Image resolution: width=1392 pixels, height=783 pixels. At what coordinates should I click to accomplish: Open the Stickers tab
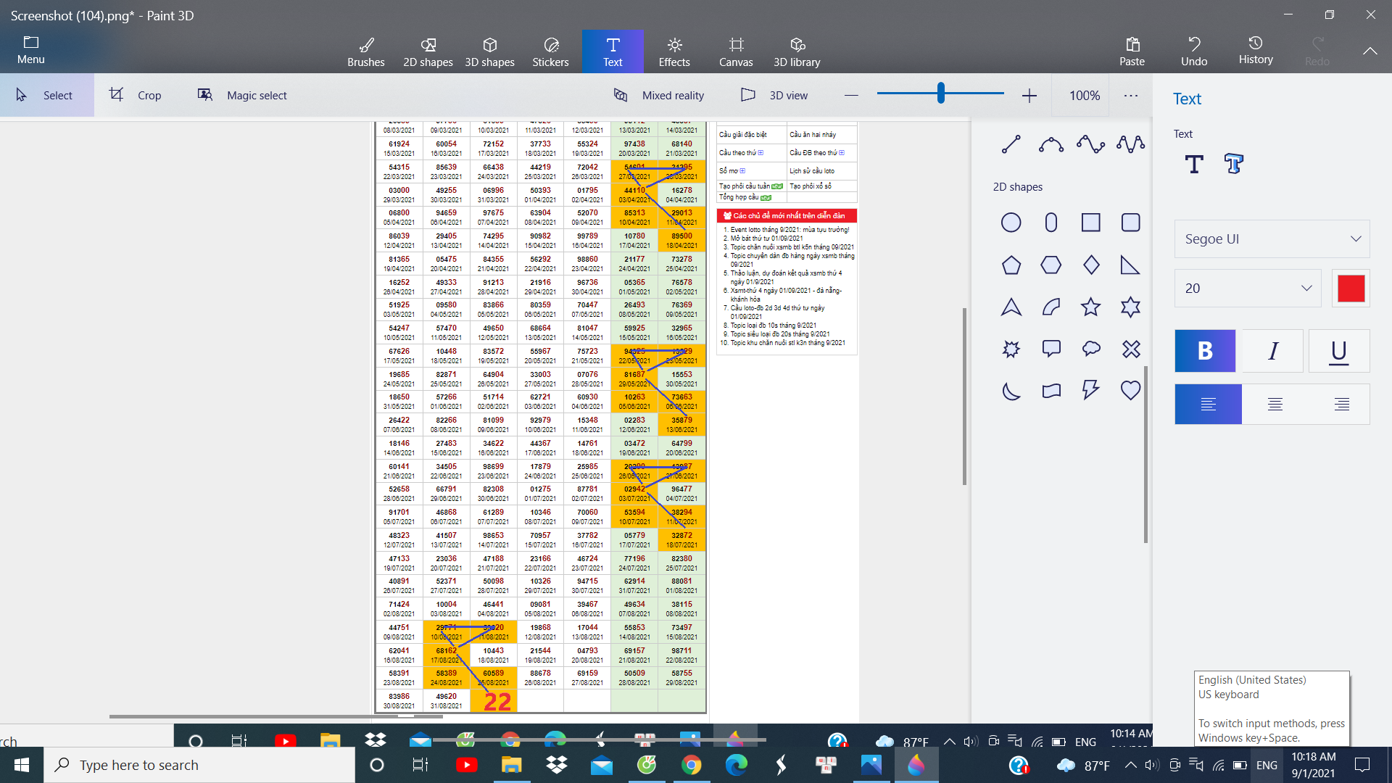click(551, 51)
